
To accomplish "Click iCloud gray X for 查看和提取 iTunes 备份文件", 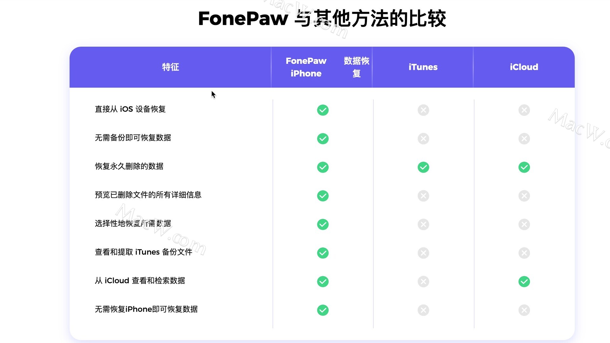I will click(524, 253).
